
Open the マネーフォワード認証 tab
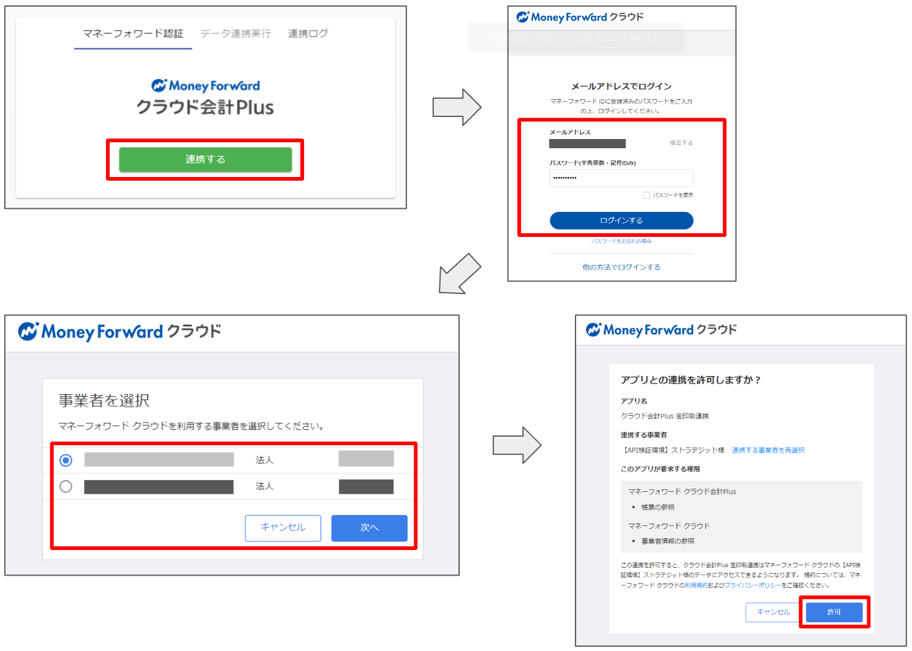133,34
